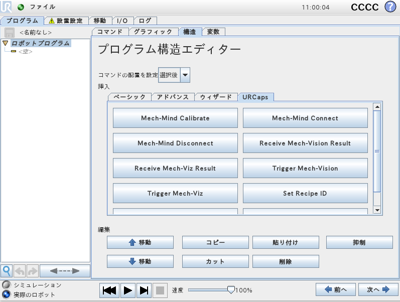Click the play button
The width and height of the screenshot is (400, 302).
(128, 290)
